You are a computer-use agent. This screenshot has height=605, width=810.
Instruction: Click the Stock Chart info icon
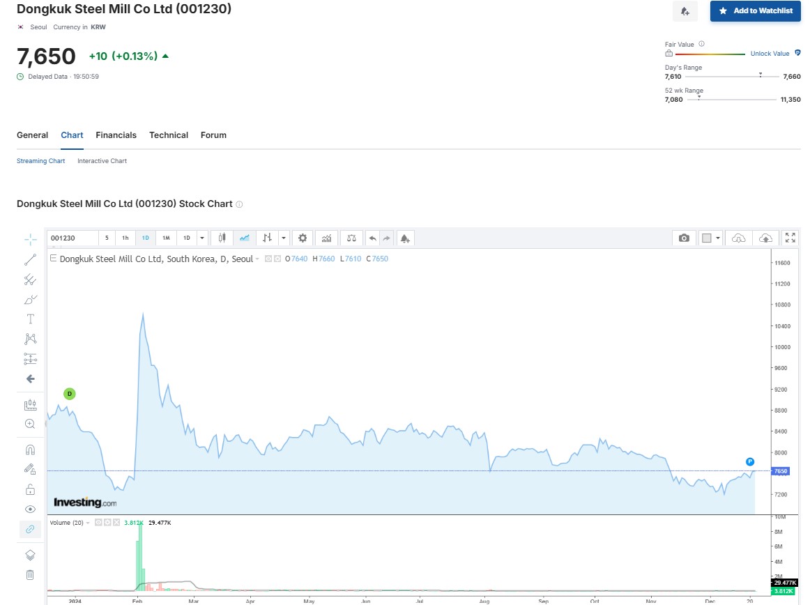pyautogui.click(x=239, y=204)
